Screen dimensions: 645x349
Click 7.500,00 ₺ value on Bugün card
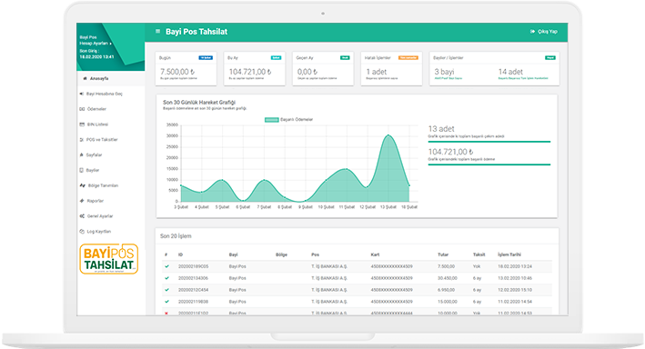[177, 72]
